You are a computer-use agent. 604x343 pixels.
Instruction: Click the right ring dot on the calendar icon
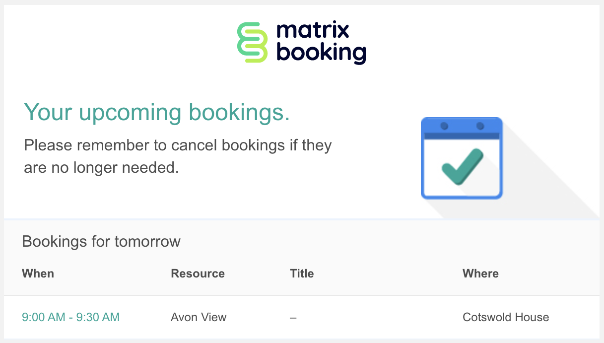pos(480,126)
